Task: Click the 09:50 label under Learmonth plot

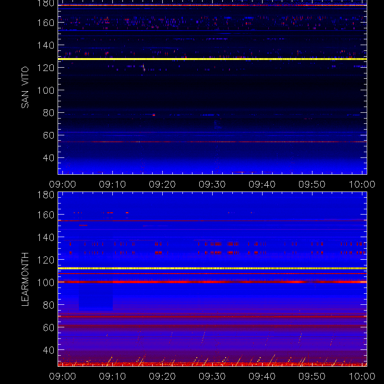Action: pyautogui.click(x=312, y=376)
